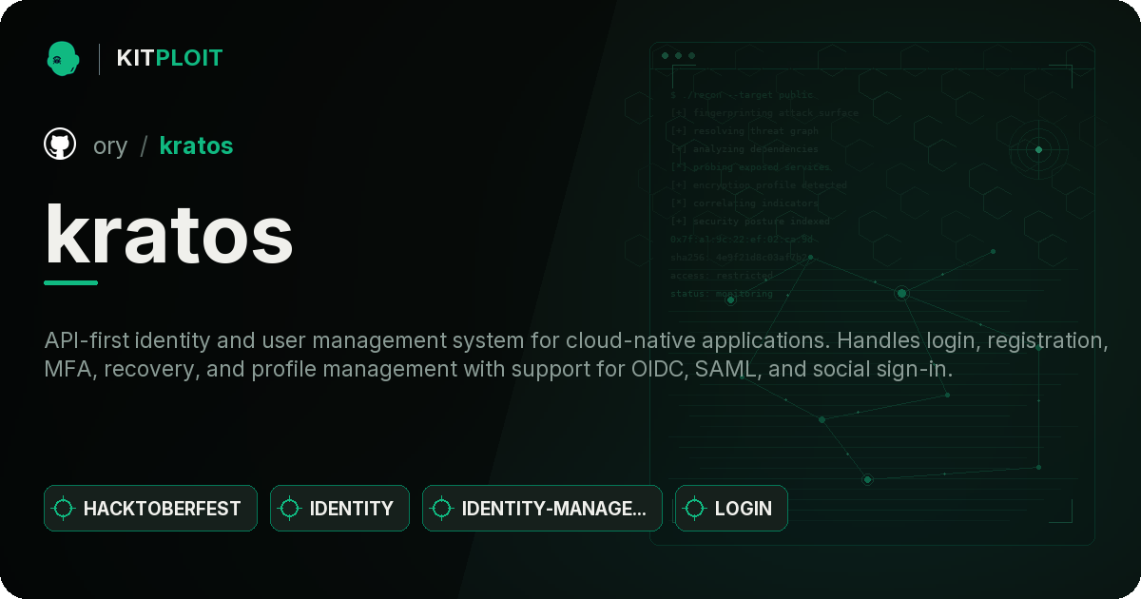Open the kratos repository link
Viewport: 1141px width, 599px height.
coord(196,145)
